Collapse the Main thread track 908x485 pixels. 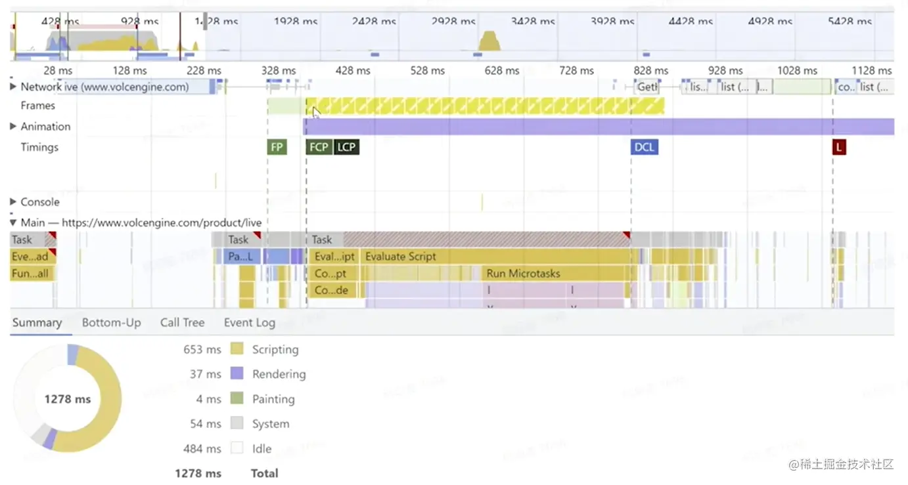tap(13, 222)
